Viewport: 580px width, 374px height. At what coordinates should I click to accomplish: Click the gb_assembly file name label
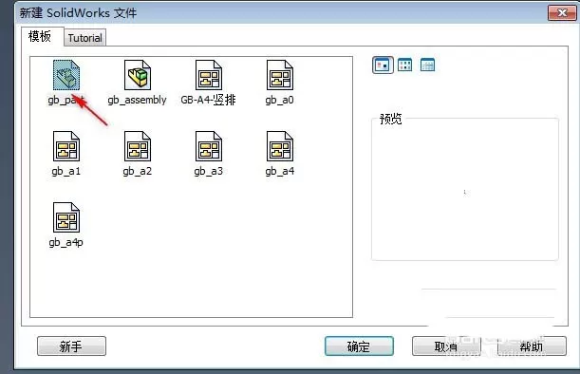pyautogui.click(x=138, y=100)
